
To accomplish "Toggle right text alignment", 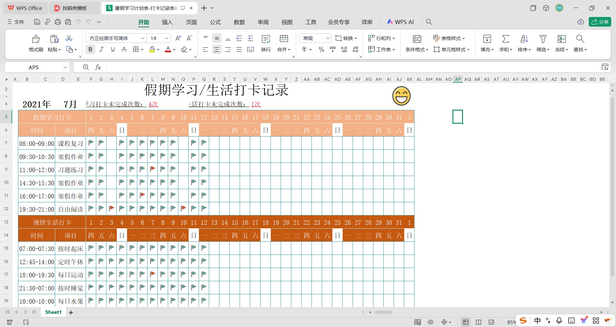I will pyautogui.click(x=228, y=49).
